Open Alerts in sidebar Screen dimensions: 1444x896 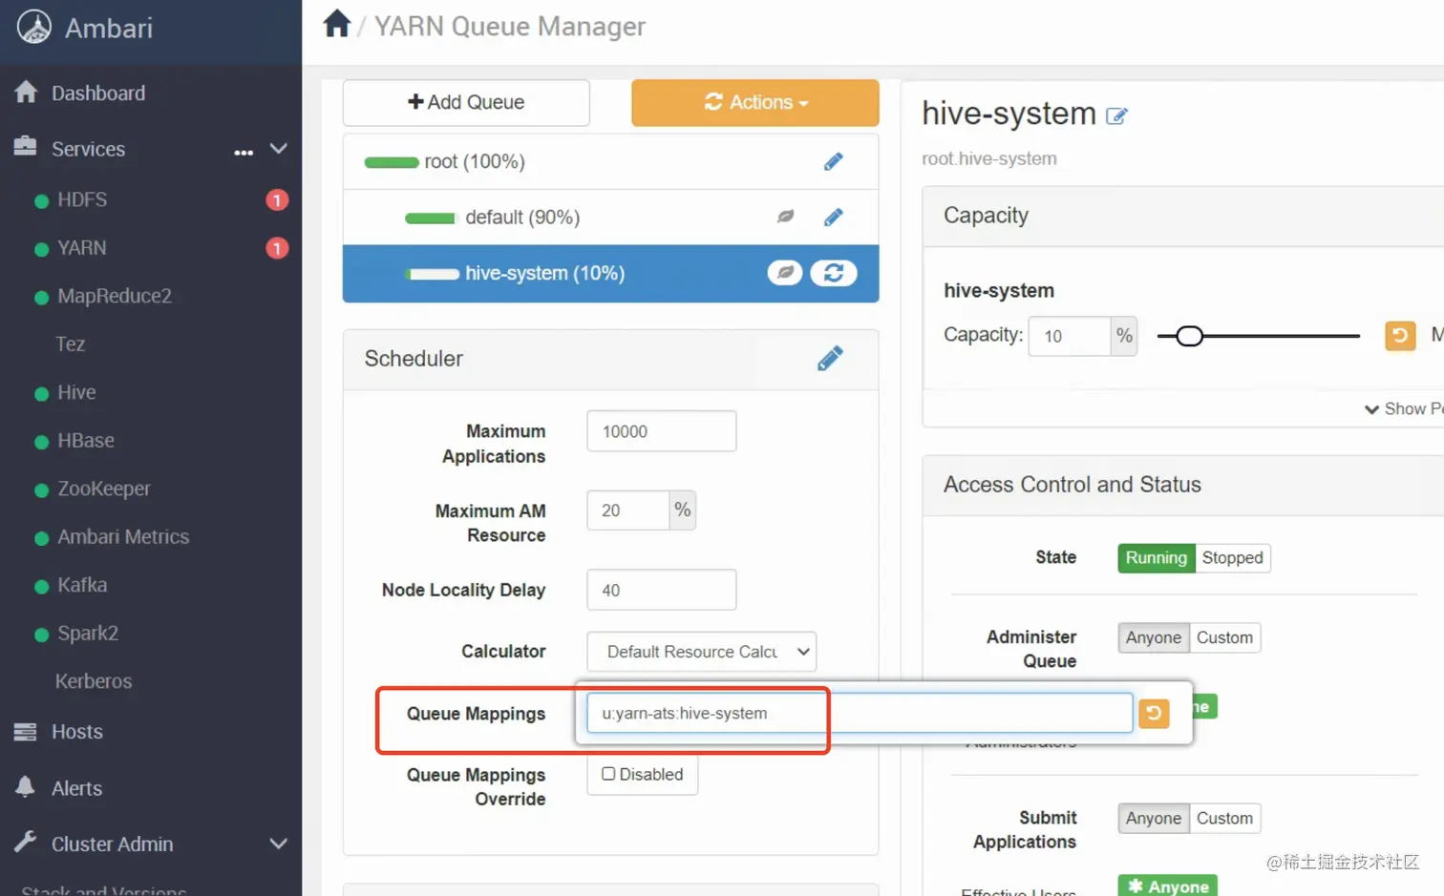[76, 788]
